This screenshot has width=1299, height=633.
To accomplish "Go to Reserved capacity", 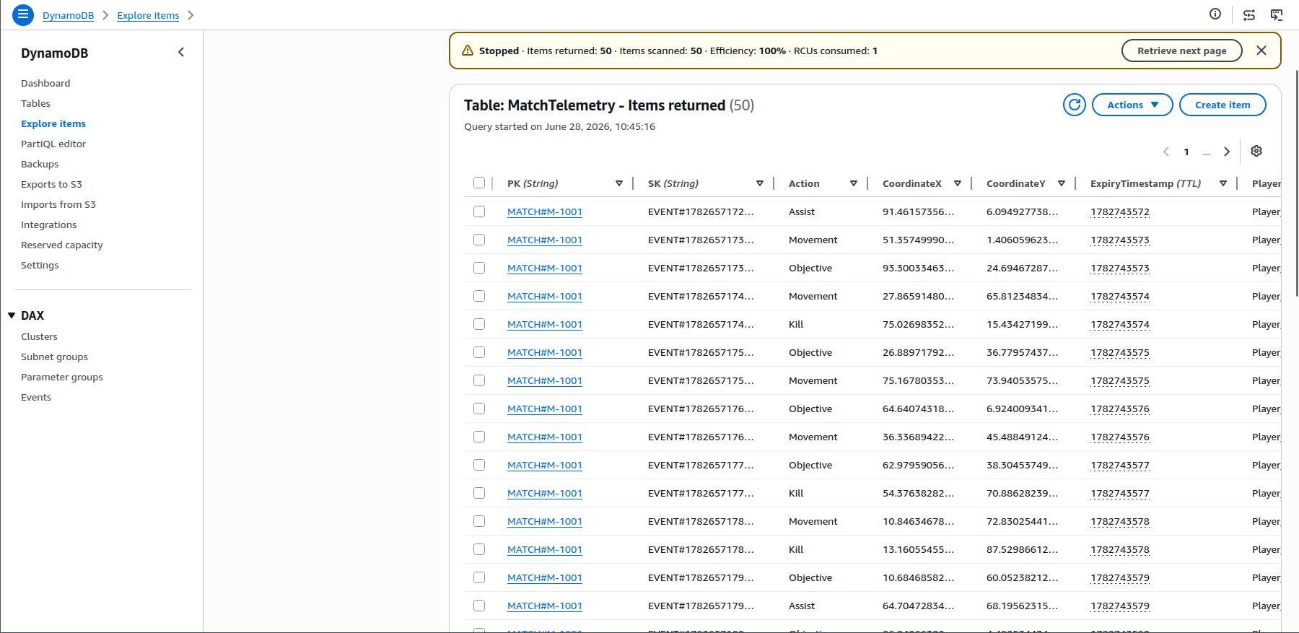I will click(62, 245).
